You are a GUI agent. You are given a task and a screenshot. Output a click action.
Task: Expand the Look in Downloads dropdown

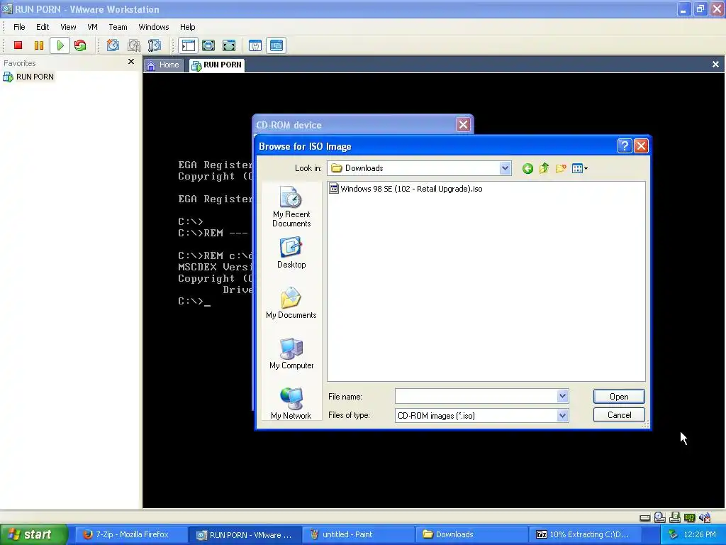(505, 168)
